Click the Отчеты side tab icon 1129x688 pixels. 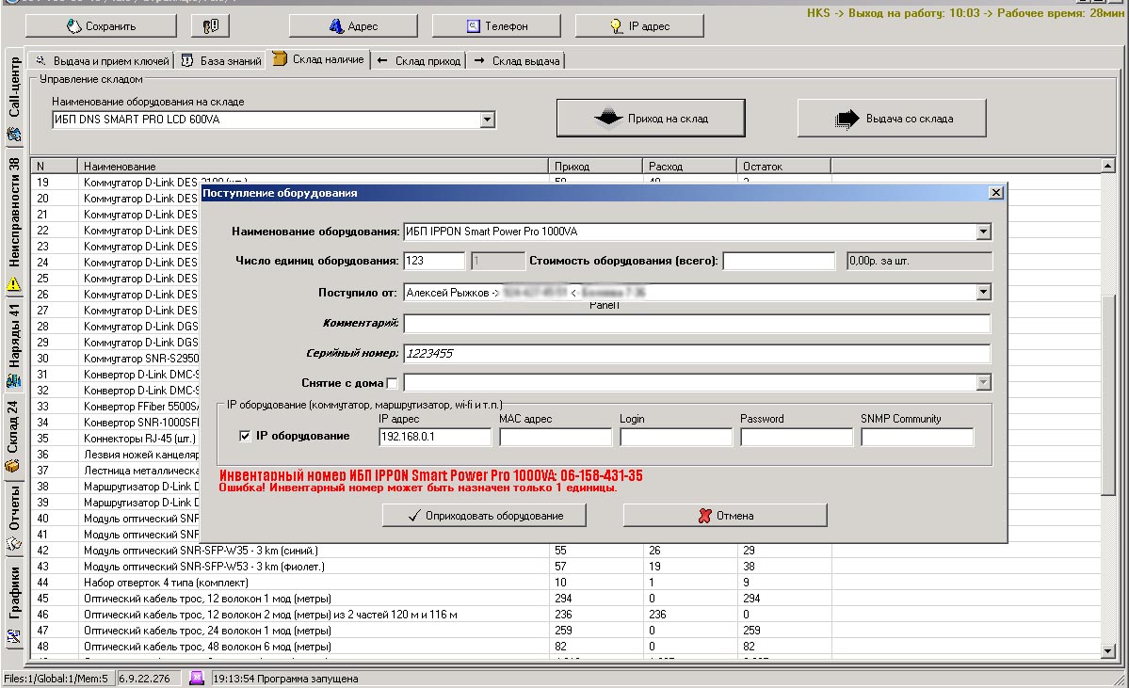(x=14, y=545)
